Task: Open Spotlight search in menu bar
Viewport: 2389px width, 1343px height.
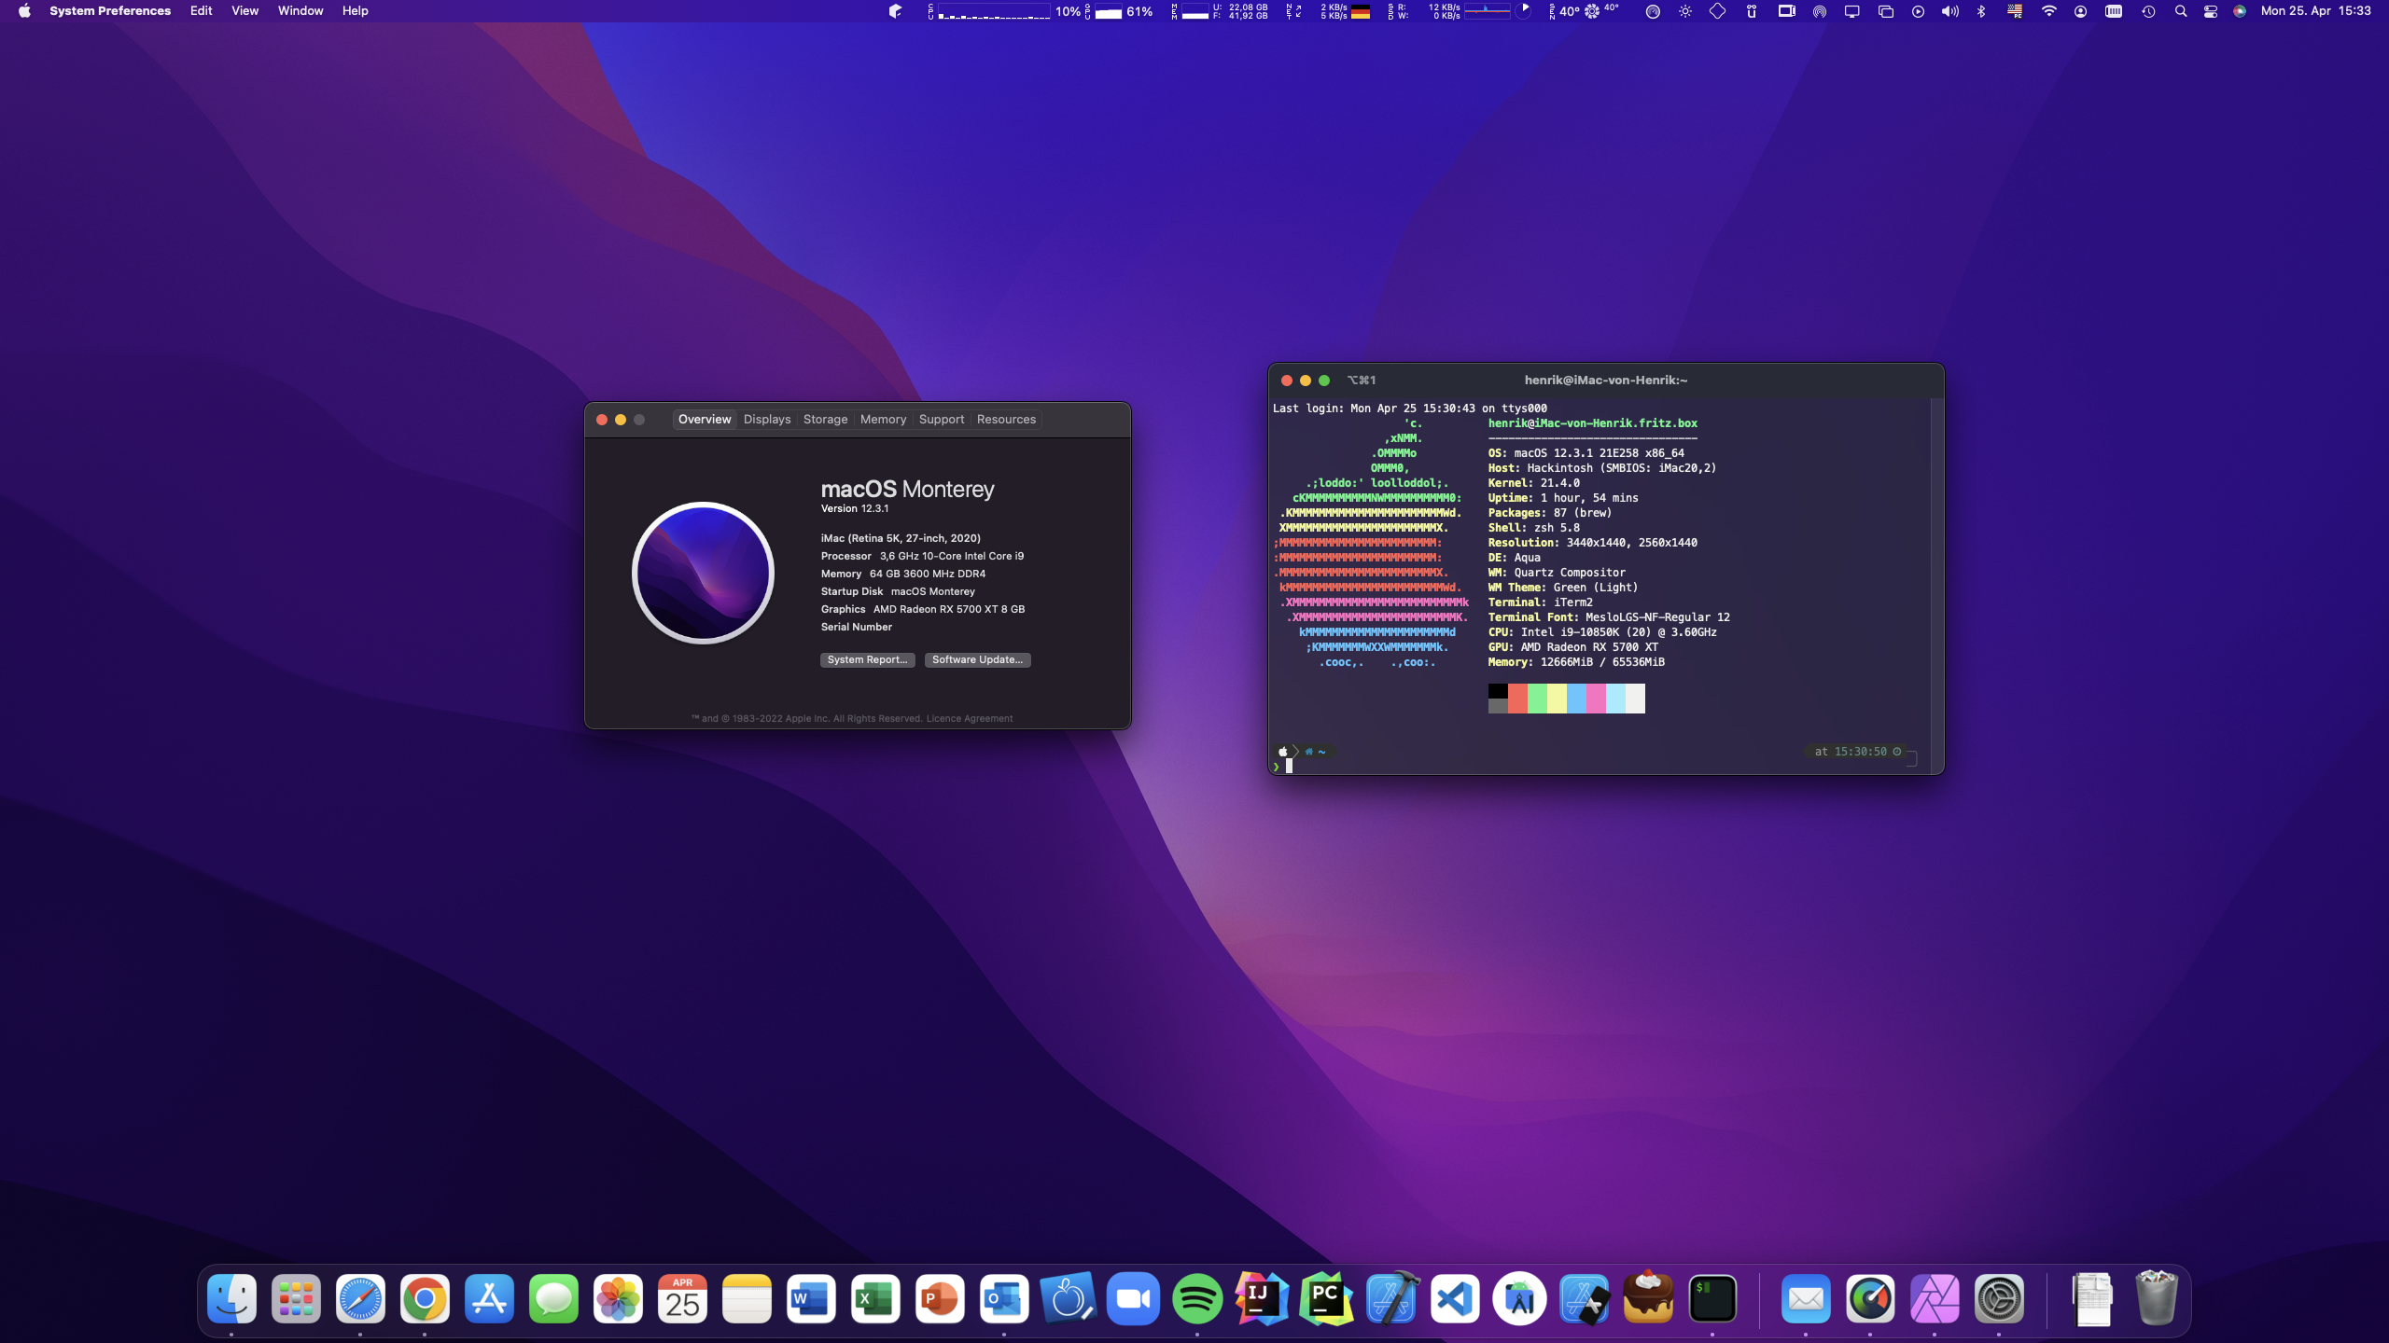Action: (2180, 11)
